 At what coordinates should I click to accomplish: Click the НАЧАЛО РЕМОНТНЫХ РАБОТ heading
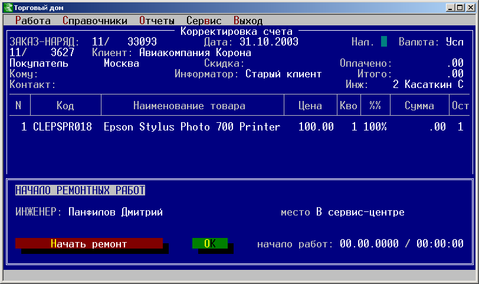point(80,190)
